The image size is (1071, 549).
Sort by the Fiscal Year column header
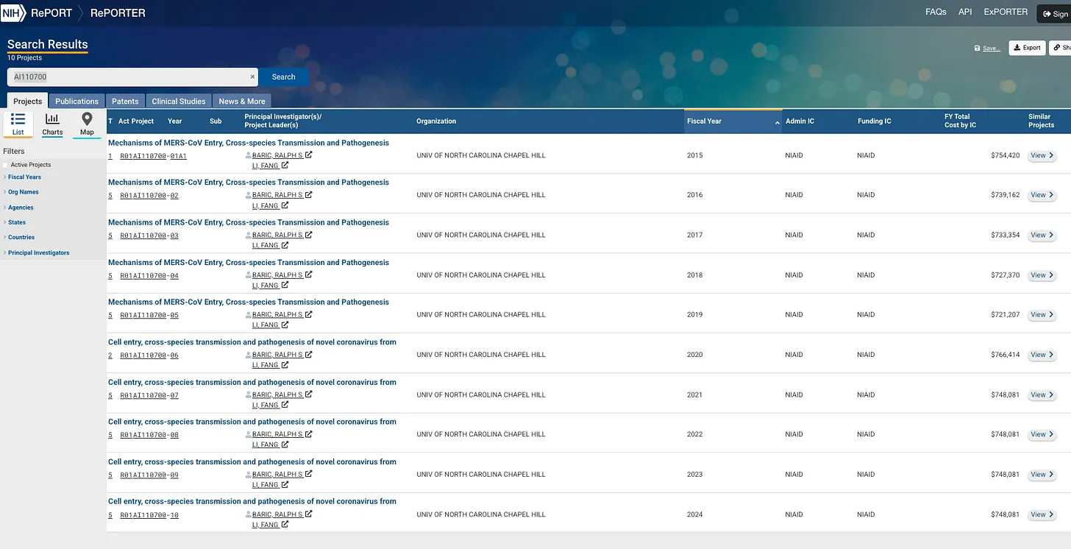tap(733, 121)
